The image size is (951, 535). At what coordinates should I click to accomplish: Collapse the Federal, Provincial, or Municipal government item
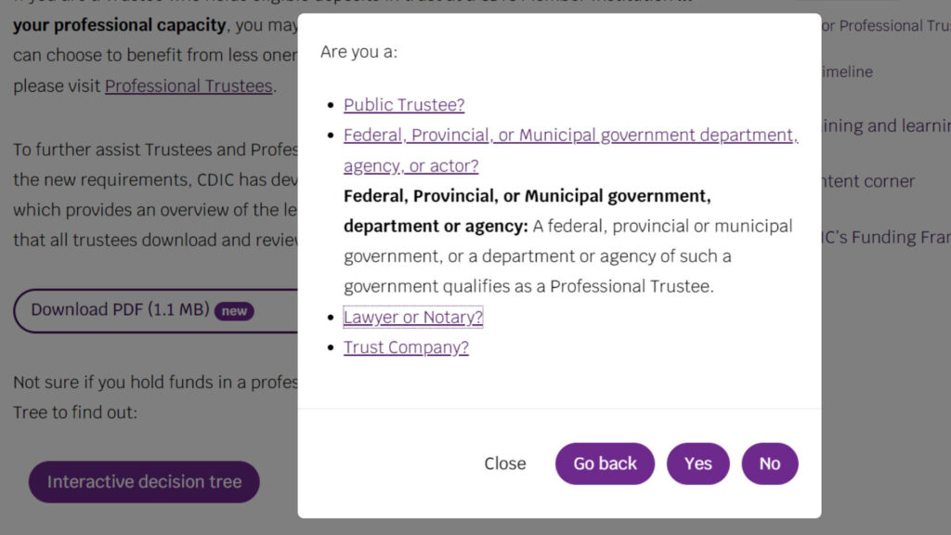(569, 136)
